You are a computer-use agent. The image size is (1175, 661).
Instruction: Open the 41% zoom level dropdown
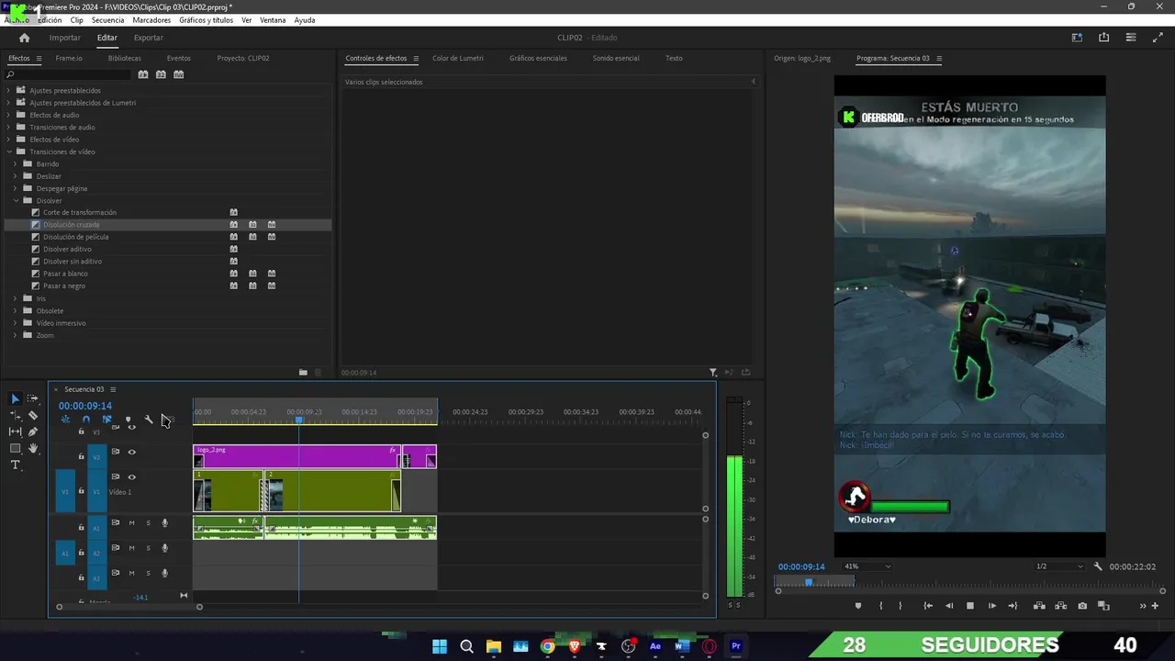[x=867, y=566]
